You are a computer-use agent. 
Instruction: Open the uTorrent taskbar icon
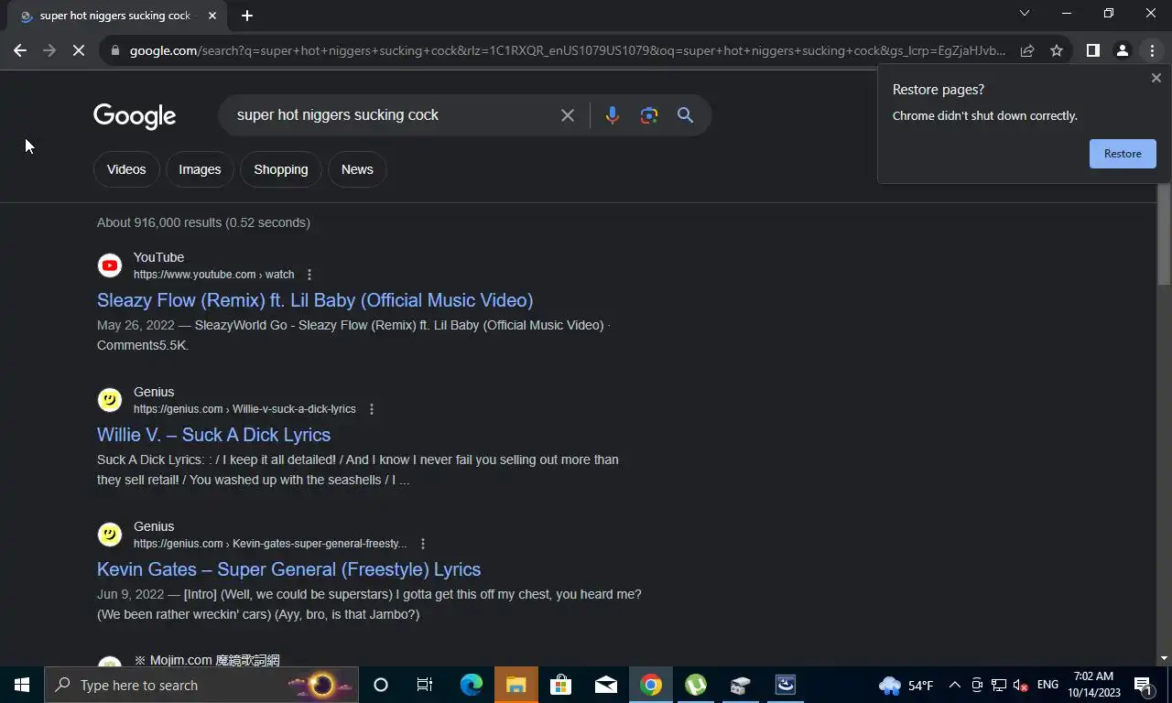point(696,685)
